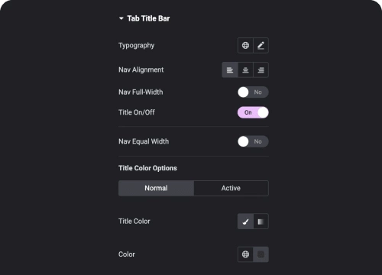Click the Title Color Options heading

[x=147, y=168]
